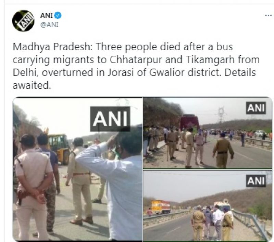Click ANI watermark on top-right photo
Image resolution: width=274 pixels, height=242 pixels.
point(256,108)
